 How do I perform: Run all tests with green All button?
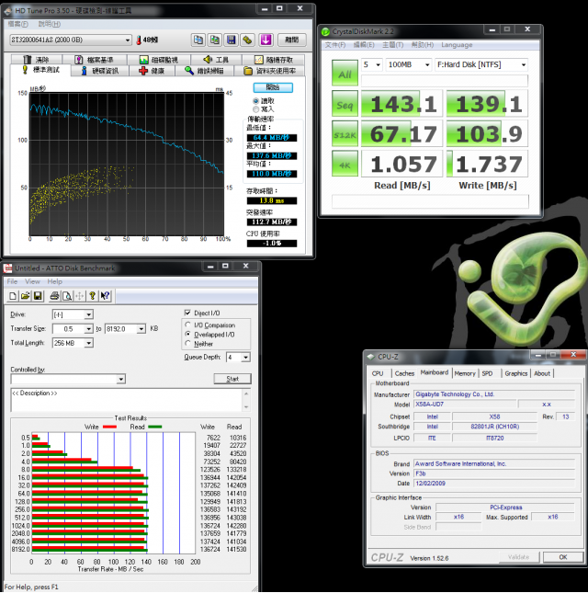(345, 73)
